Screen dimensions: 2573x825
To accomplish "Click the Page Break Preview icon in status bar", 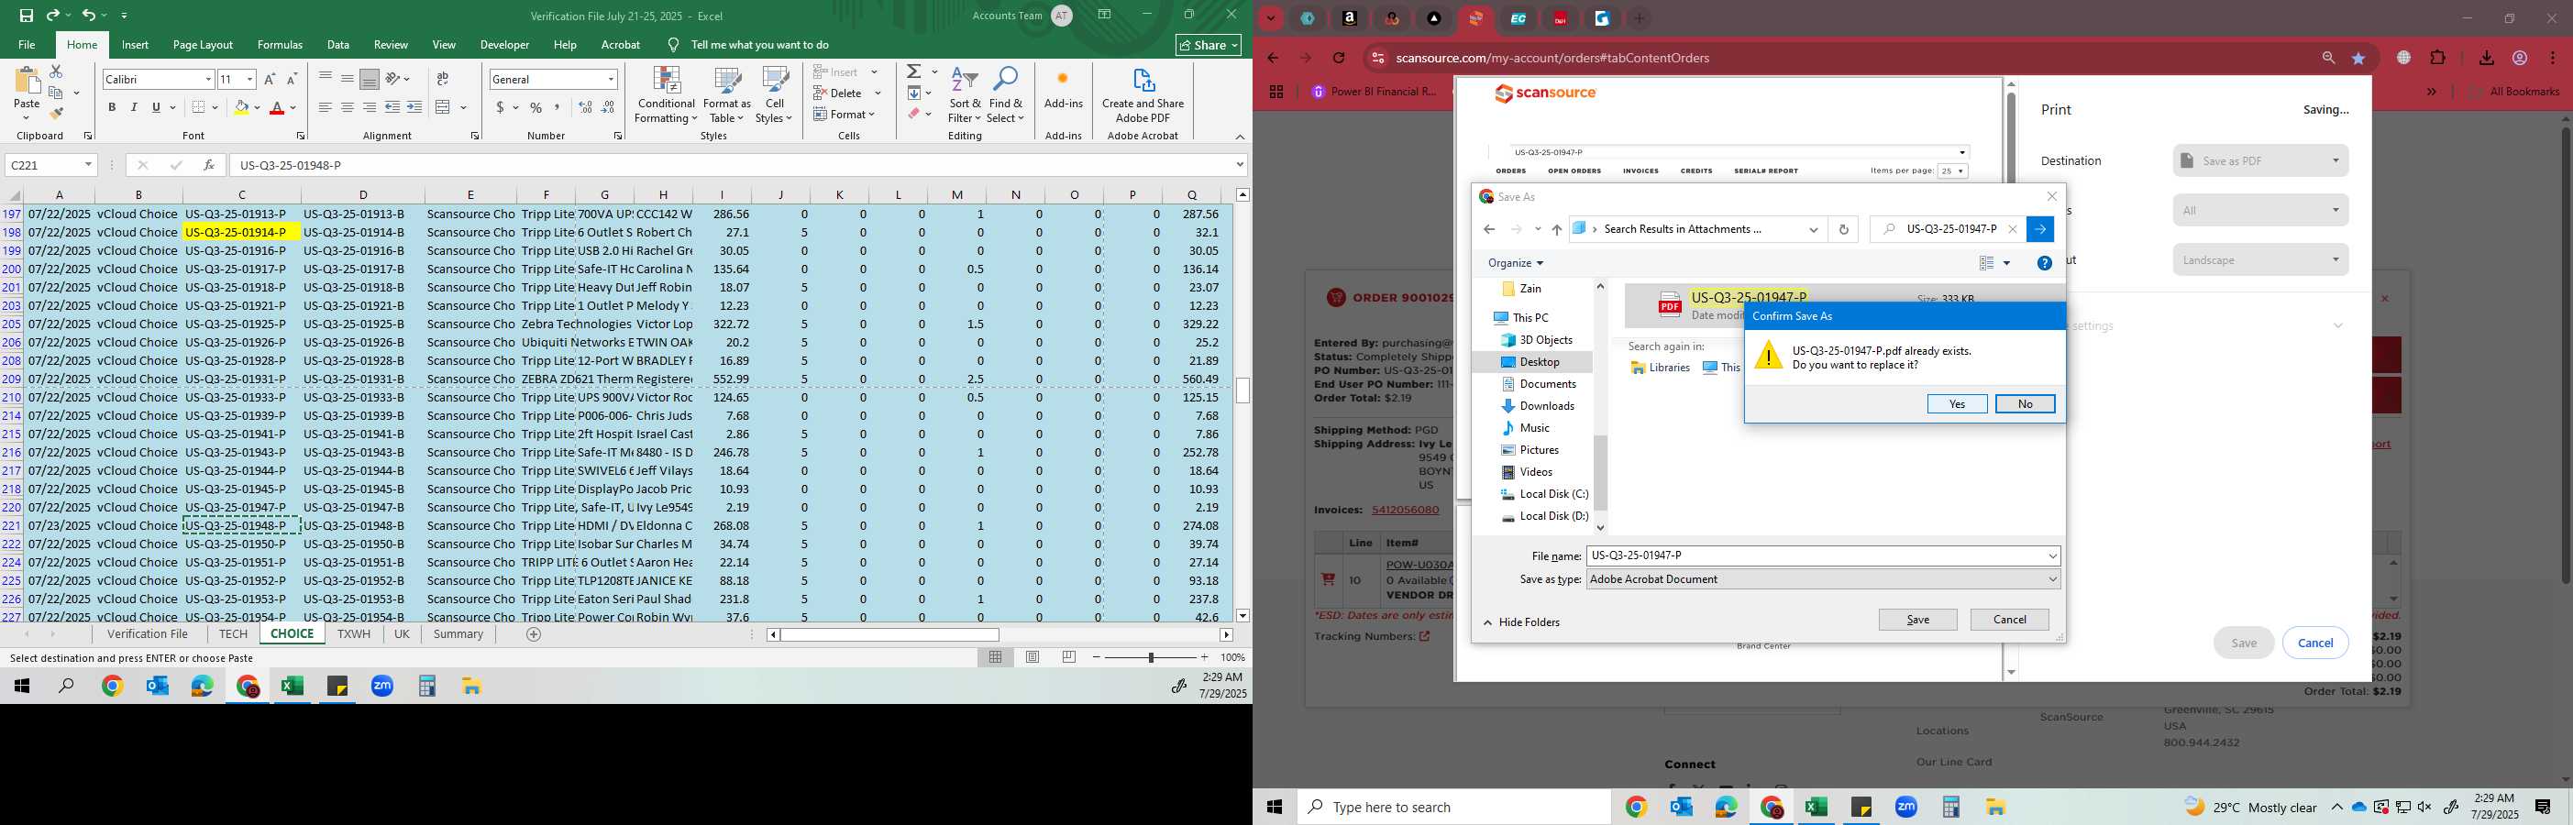I will [1069, 657].
